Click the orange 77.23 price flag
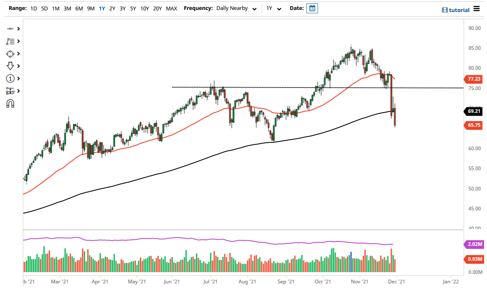Screen dimensions: 487x290 click(473, 79)
